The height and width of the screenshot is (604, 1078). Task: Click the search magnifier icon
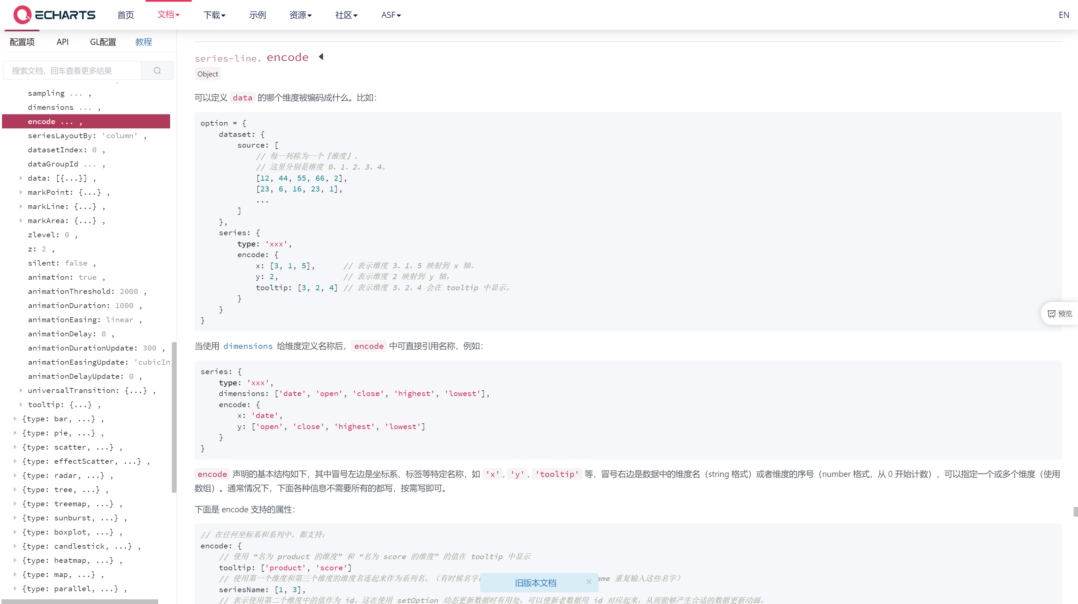(157, 70)
